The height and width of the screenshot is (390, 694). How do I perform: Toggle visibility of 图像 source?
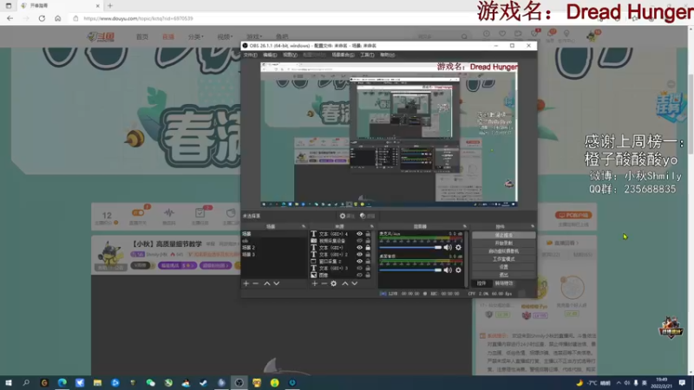click(x=359, y=275)
